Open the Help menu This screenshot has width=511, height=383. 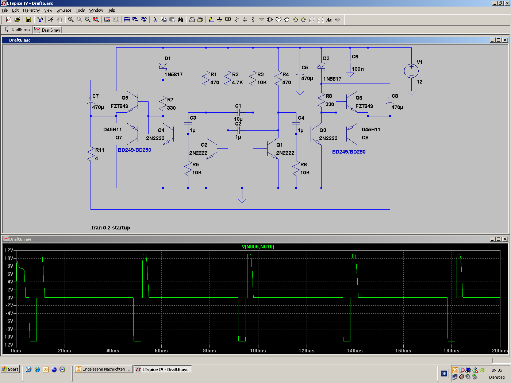tap(111, 10)
